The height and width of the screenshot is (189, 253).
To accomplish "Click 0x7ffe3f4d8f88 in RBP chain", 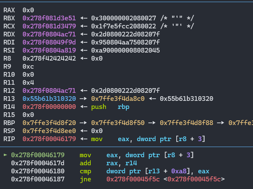I will coord(186,123).
